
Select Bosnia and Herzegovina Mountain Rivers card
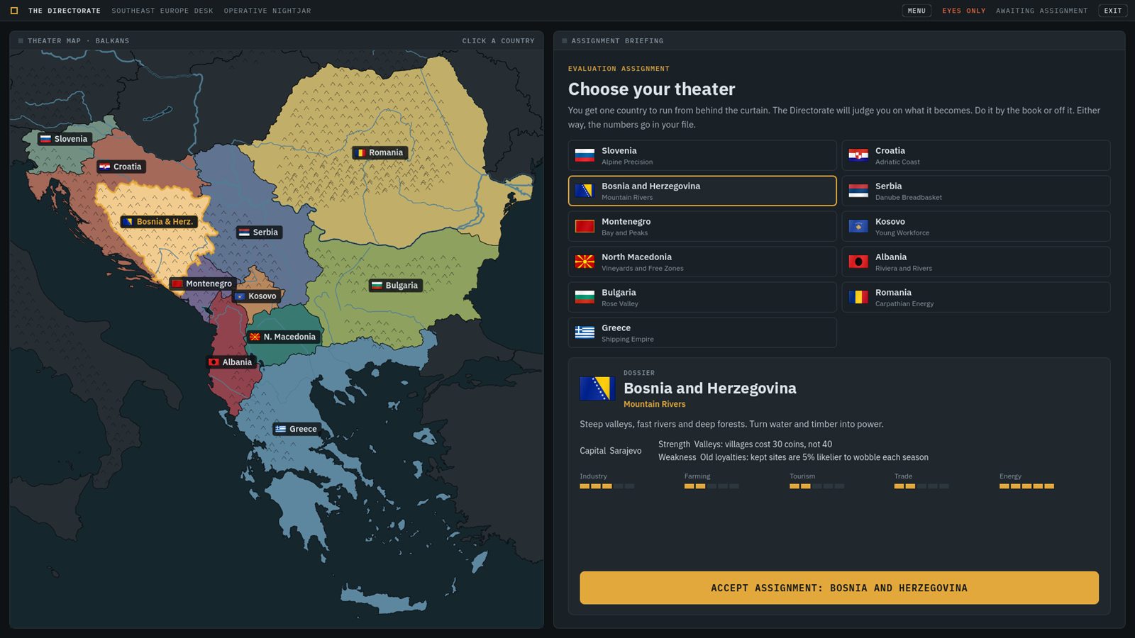[x=702, y=191]
